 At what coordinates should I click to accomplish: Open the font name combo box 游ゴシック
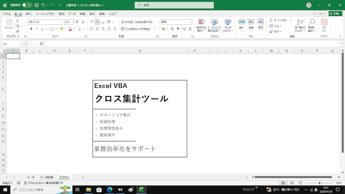pyautogui.click(x=47, y=22)
